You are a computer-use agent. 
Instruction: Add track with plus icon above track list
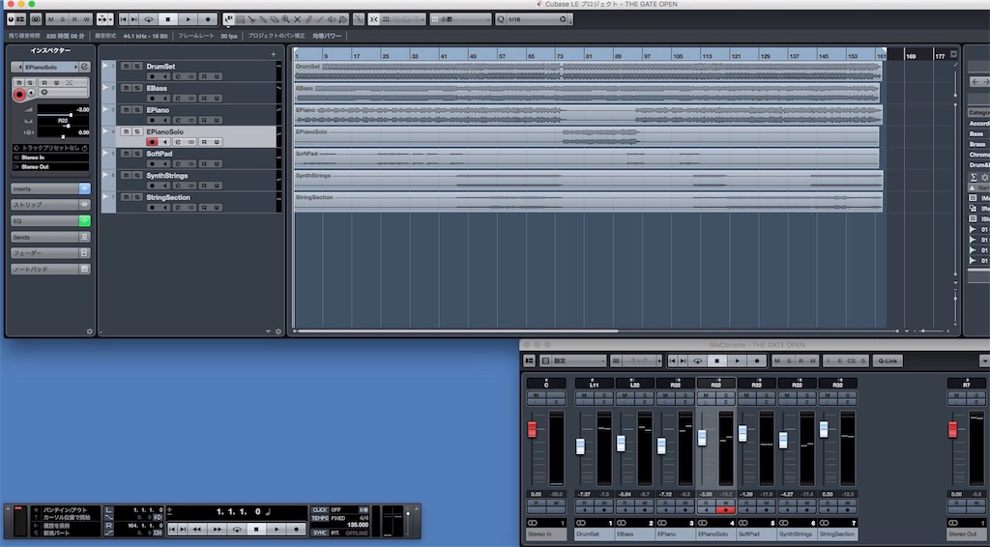coord(274,54)
